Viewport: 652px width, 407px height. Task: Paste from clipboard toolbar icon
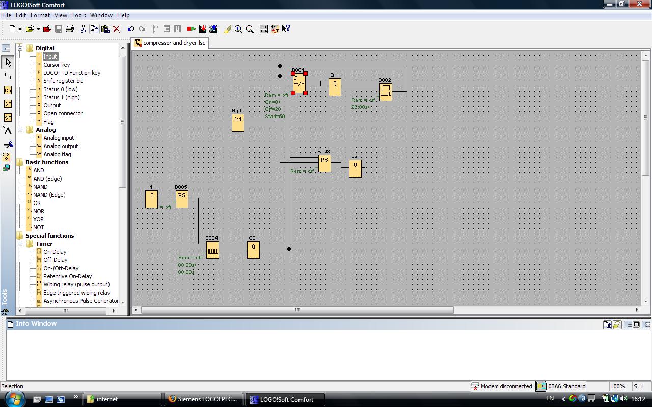click(x=105, y=29)
